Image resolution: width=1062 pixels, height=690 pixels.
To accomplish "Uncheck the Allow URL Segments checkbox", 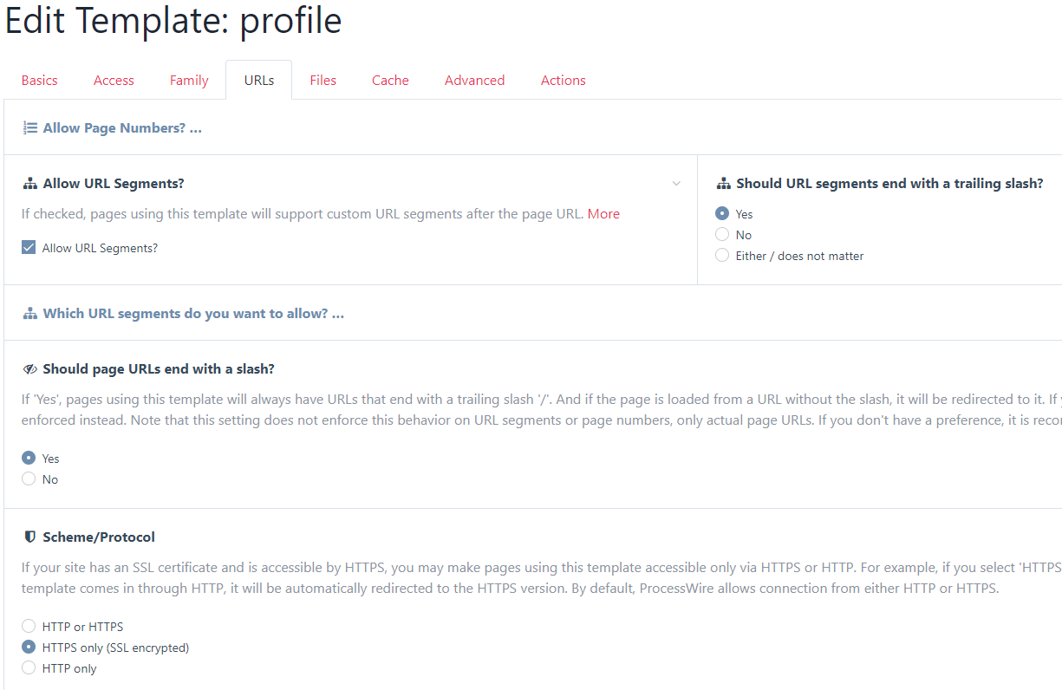I will coord(29,248).
